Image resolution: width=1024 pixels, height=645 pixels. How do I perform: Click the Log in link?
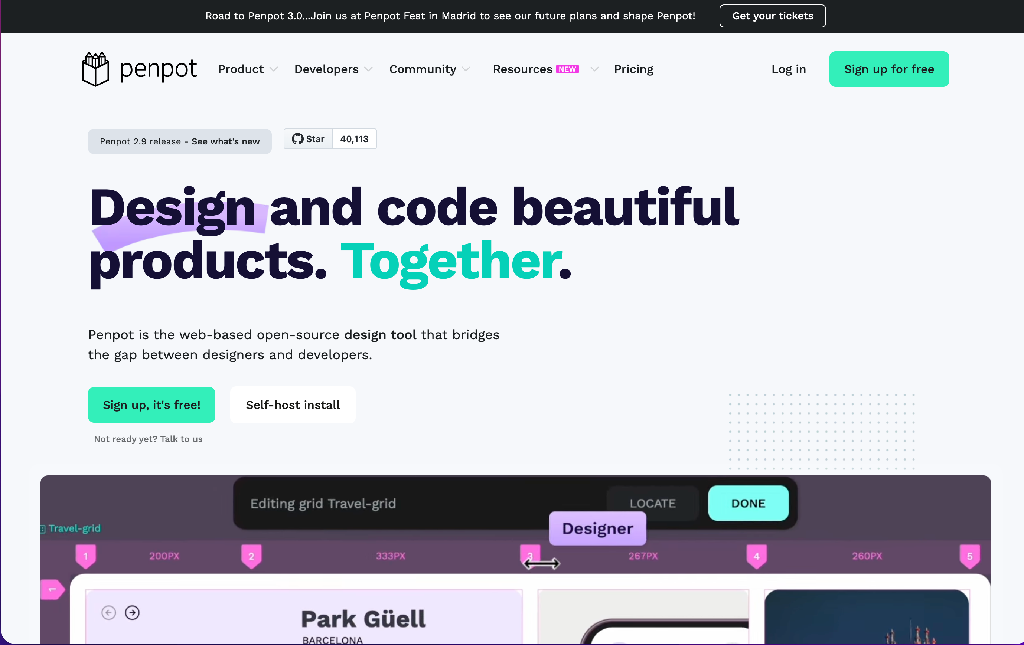click(x=788, y=69)
